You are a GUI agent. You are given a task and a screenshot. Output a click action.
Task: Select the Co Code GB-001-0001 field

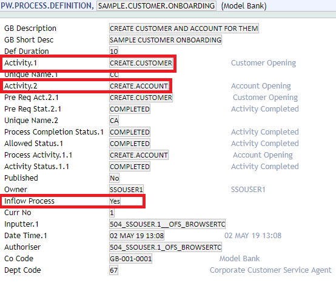tap(130, 259)
